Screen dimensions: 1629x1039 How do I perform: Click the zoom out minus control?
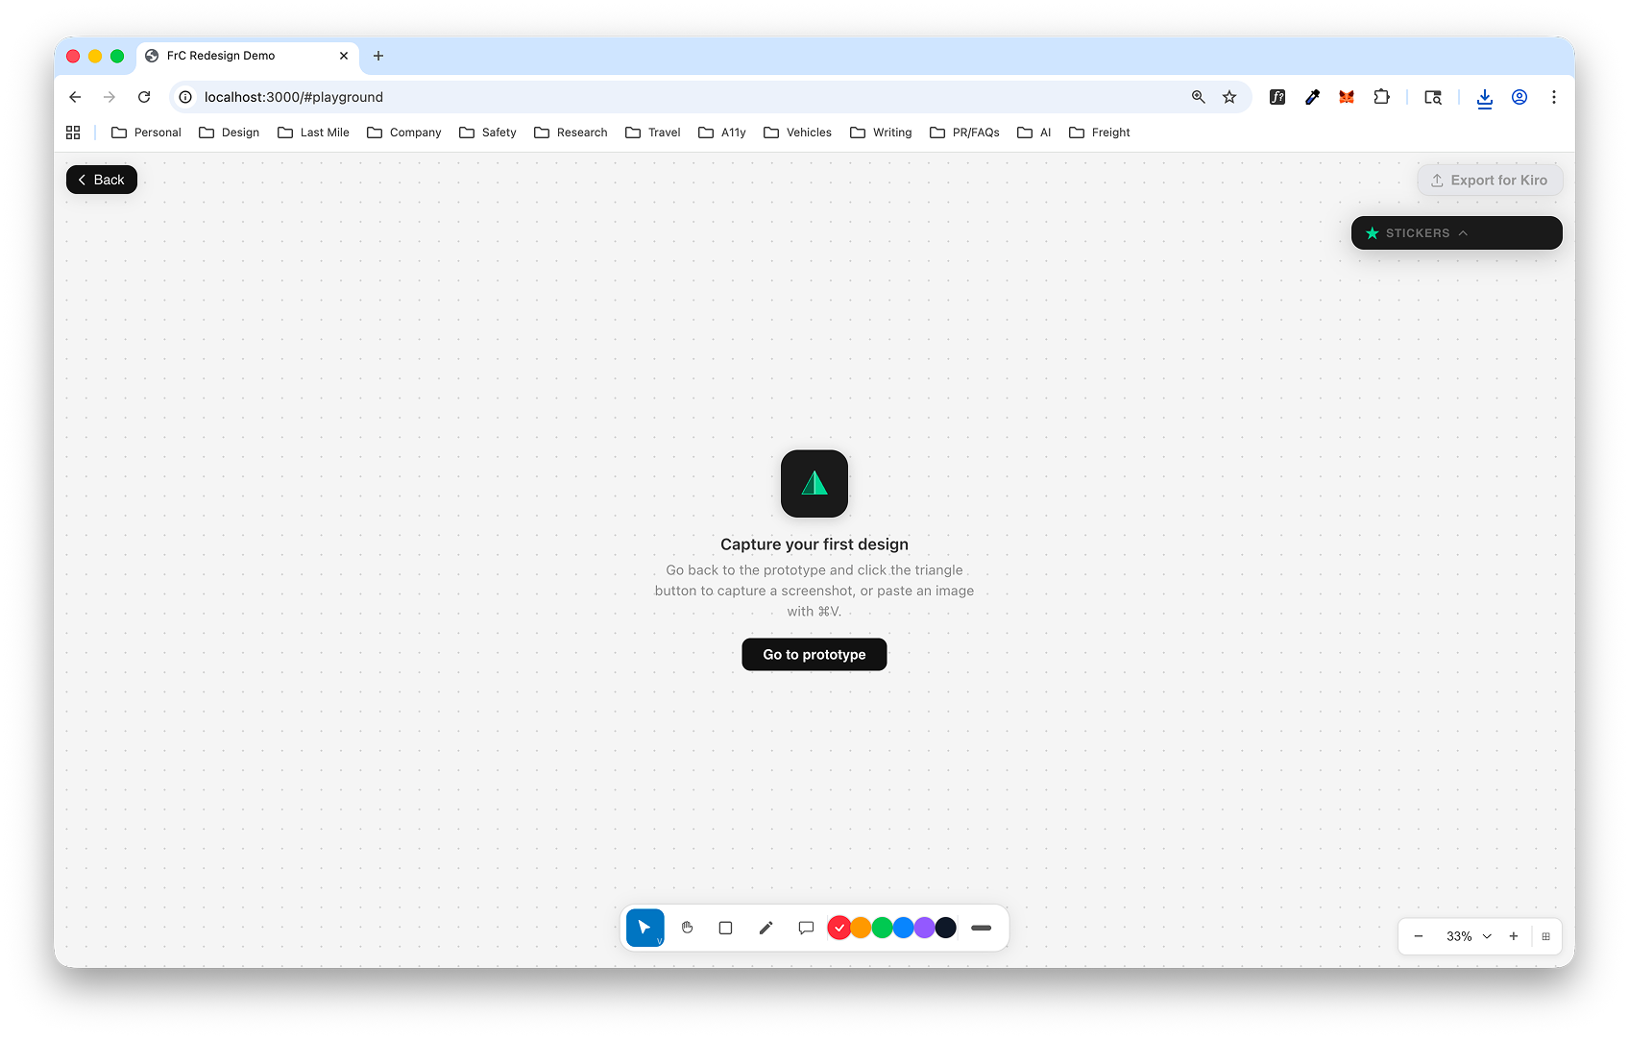(x=1419, y=936)
